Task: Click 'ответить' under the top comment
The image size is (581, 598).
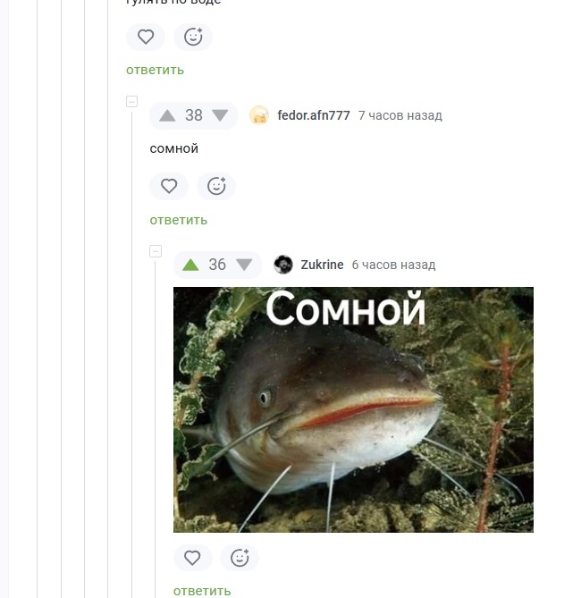Action: 155,71
